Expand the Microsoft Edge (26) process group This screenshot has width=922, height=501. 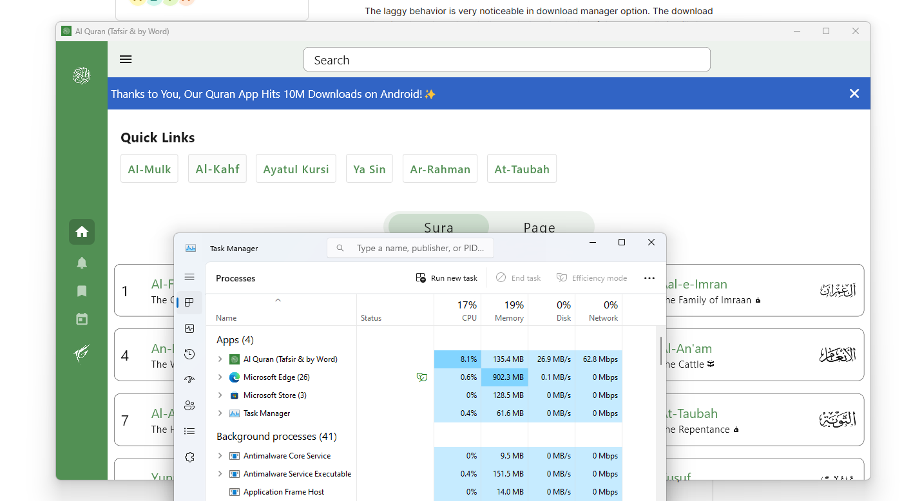tap(220, 377)
